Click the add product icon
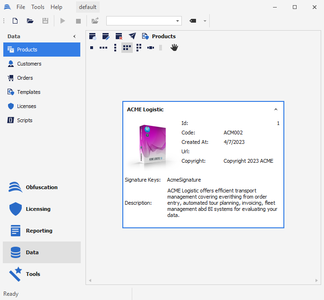The width and height of the screenshot is (324, 300). [x=93, y=36]
